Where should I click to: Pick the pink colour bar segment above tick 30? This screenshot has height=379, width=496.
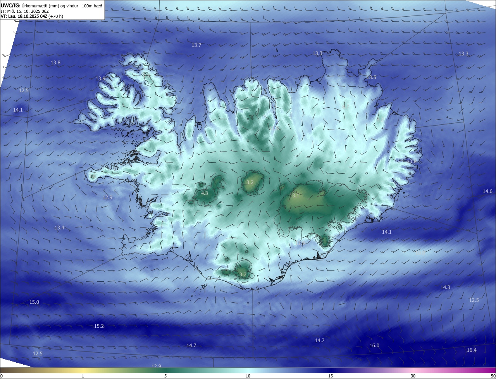coord(413,370)
